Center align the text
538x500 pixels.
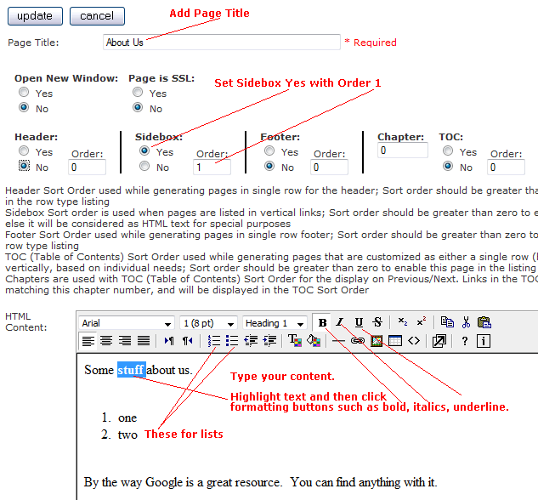click(x=106, y=341)
